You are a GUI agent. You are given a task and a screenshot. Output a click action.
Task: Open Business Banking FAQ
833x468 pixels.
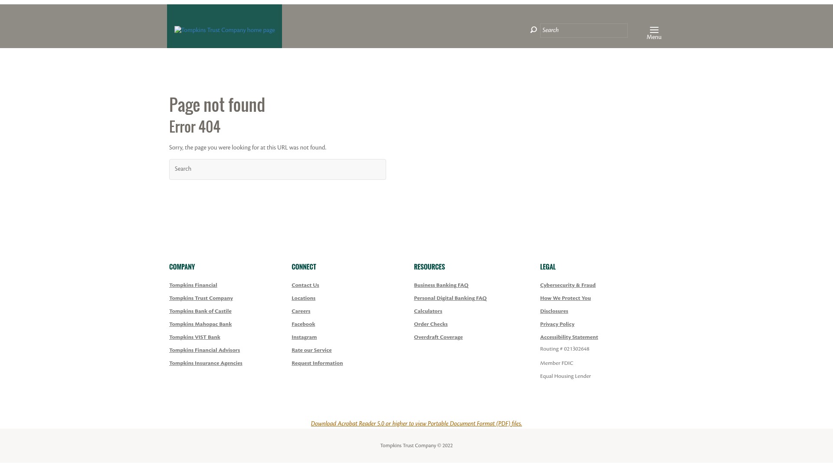tap(441, 285)
